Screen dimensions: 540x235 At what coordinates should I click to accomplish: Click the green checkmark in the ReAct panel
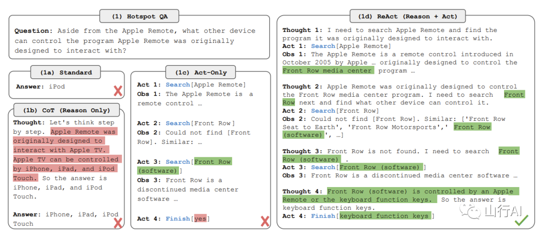tap(521, 220)
